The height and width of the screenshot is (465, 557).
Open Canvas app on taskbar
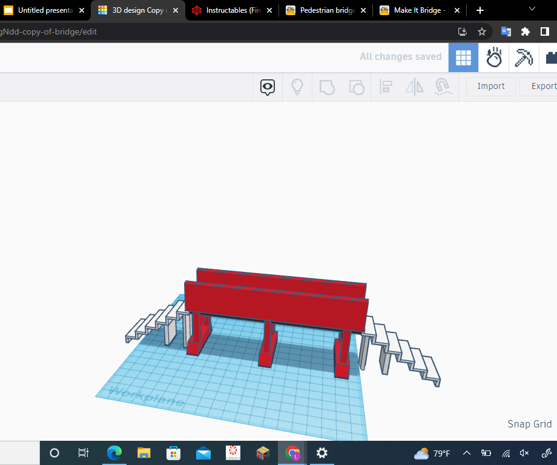pos(233,453)
